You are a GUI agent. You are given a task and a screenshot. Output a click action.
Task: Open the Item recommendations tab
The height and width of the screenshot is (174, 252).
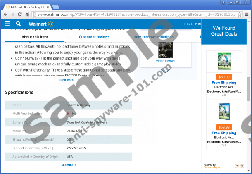tap(153, 37)
